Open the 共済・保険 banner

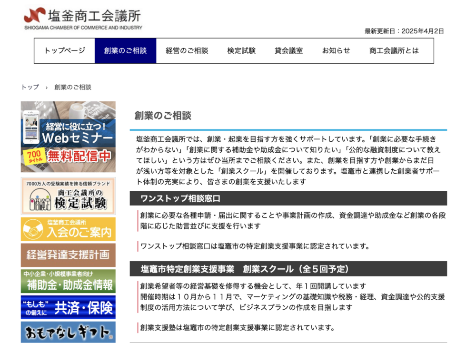pos(68,307)
